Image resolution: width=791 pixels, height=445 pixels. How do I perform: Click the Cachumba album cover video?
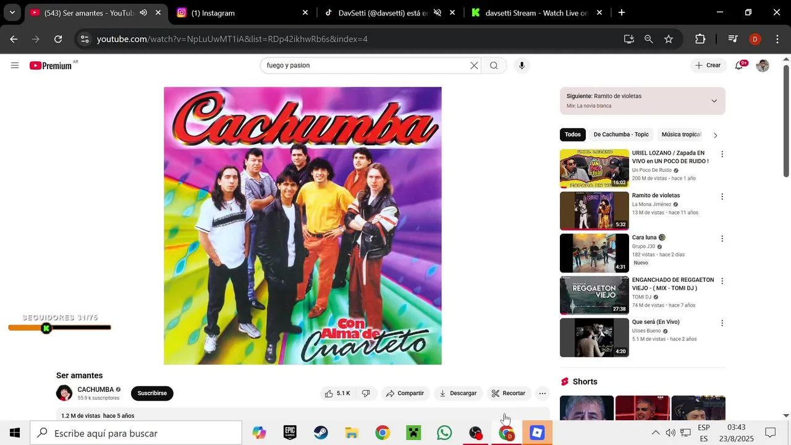point(303,226)
